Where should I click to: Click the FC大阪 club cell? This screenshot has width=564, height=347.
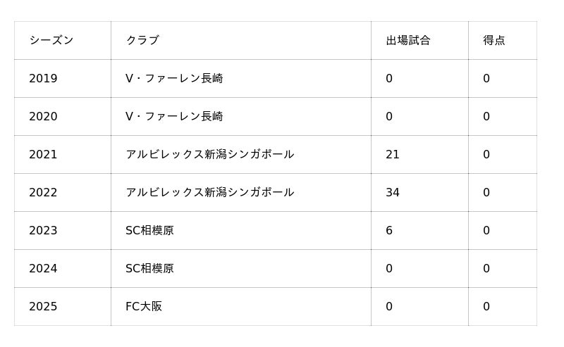(x=144, y=307)
